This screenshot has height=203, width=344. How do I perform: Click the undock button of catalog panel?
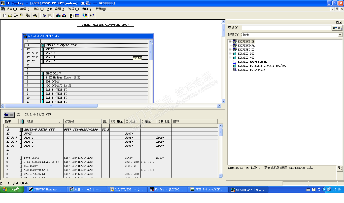(x=337, y=22)
